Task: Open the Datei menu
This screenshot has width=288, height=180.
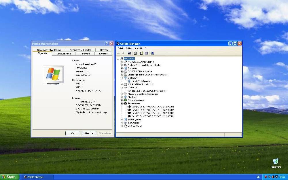Action: tap(120, 48)
